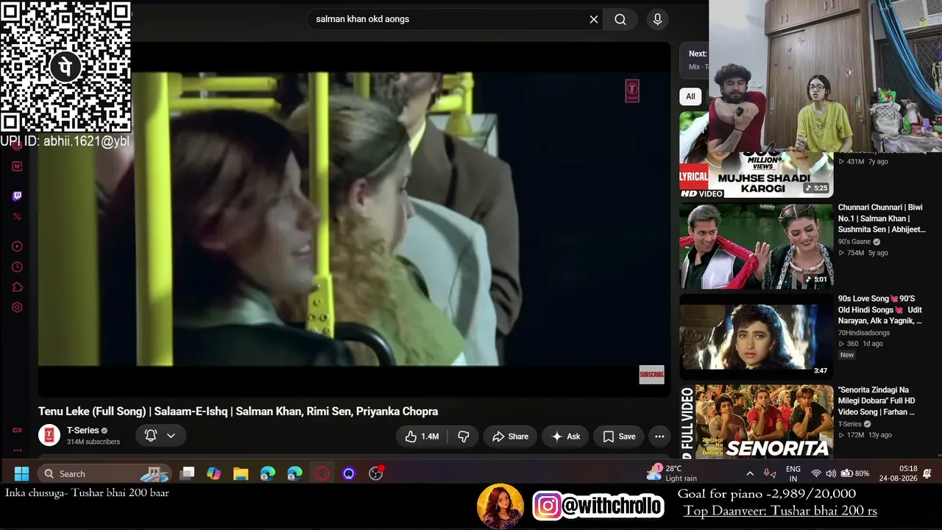Click the GX icon at the sidebar bottom

[x=17, y=430]
